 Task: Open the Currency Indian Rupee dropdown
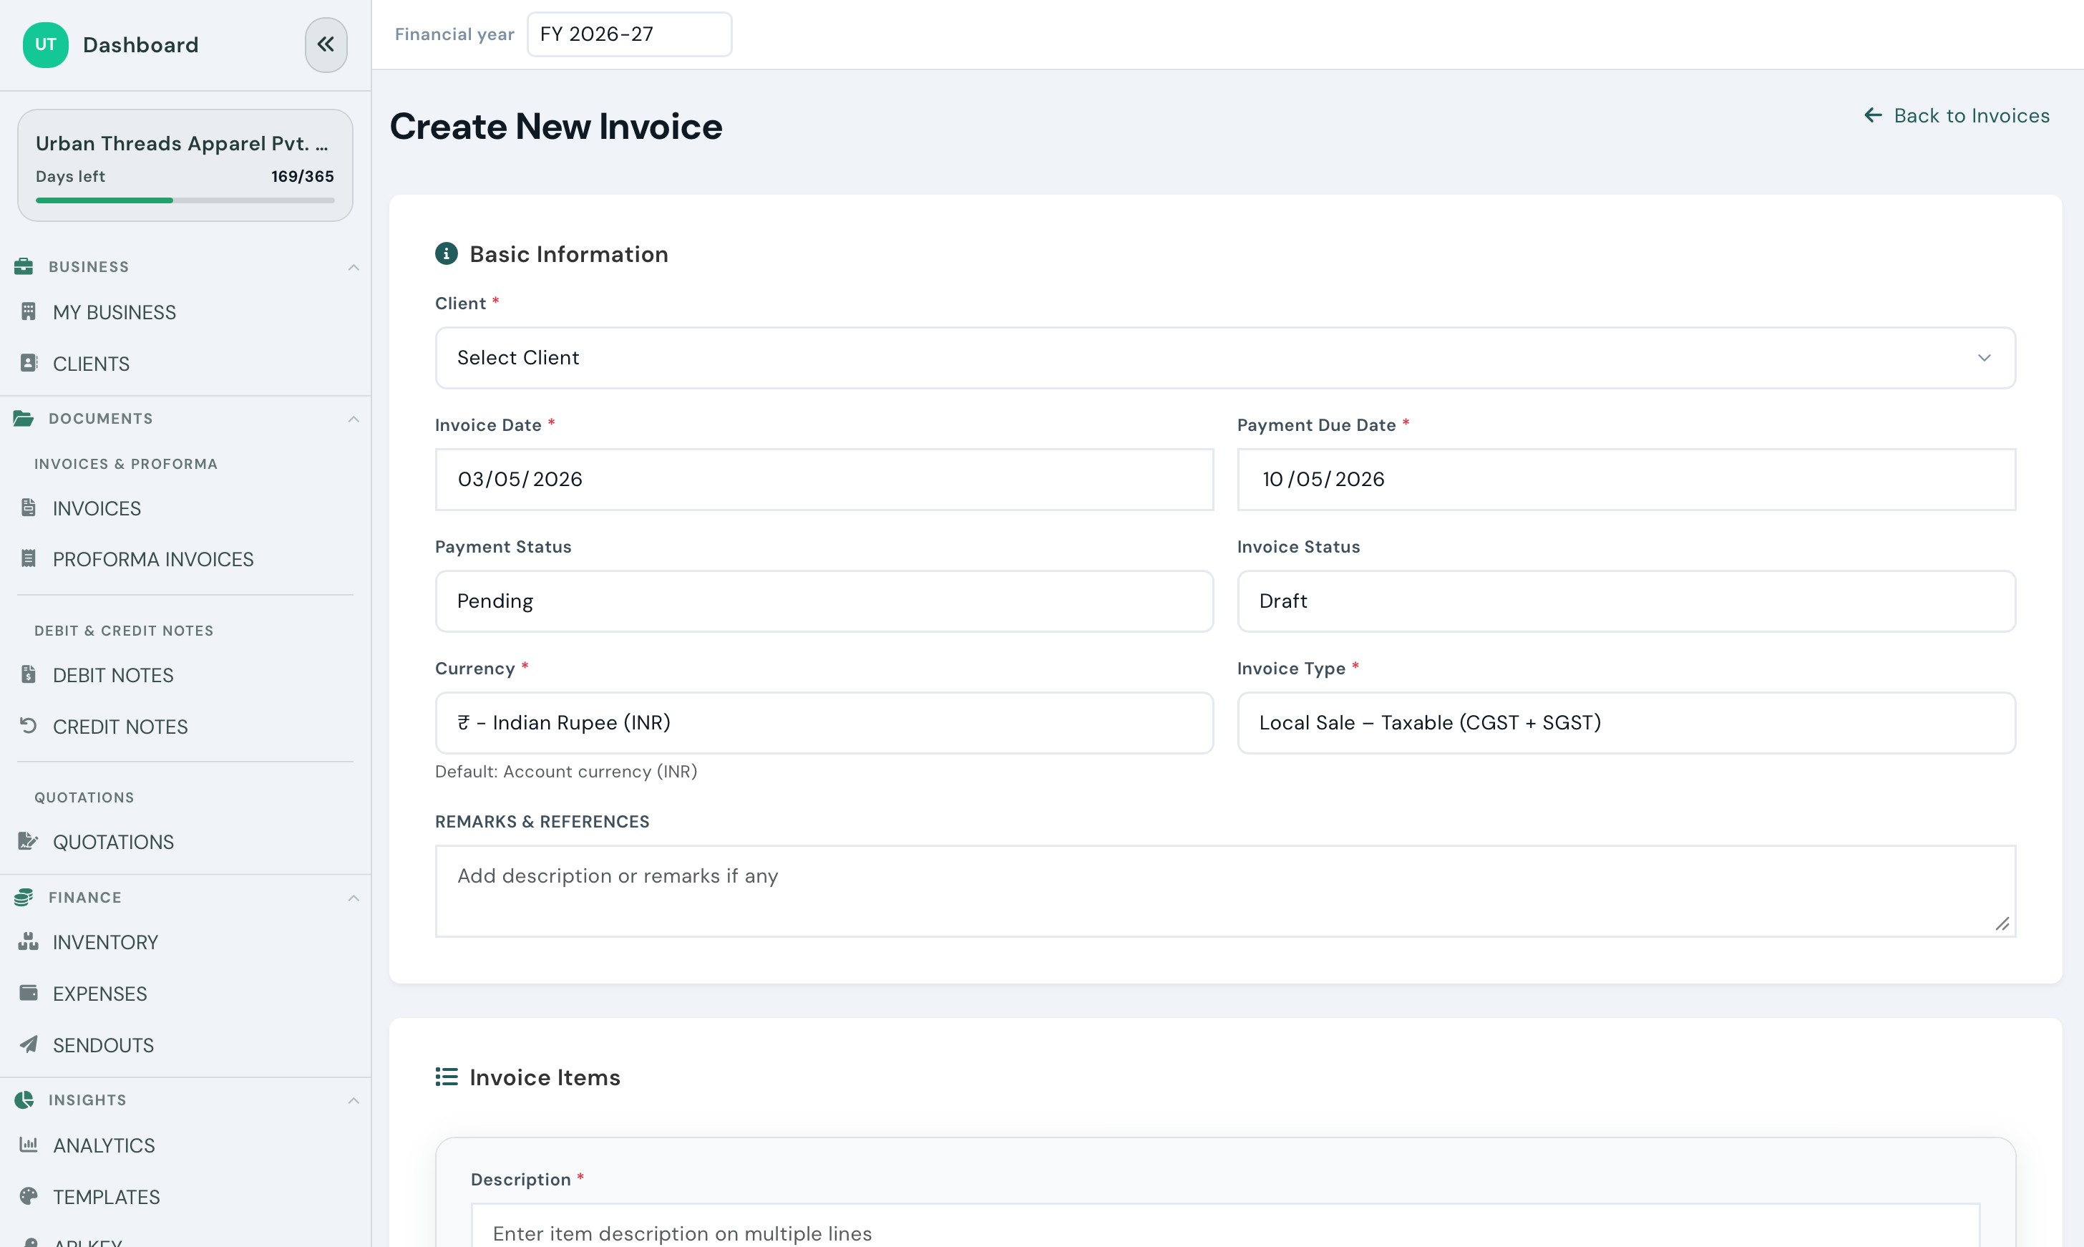click(x=824, y=723)
